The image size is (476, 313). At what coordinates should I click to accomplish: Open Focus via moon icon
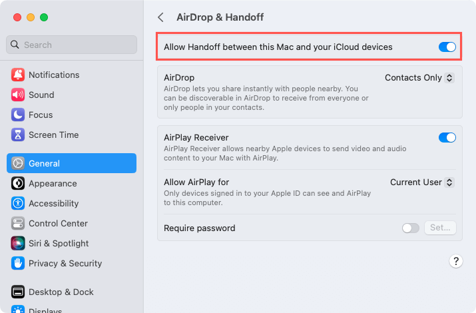click(x=18, y=115)
